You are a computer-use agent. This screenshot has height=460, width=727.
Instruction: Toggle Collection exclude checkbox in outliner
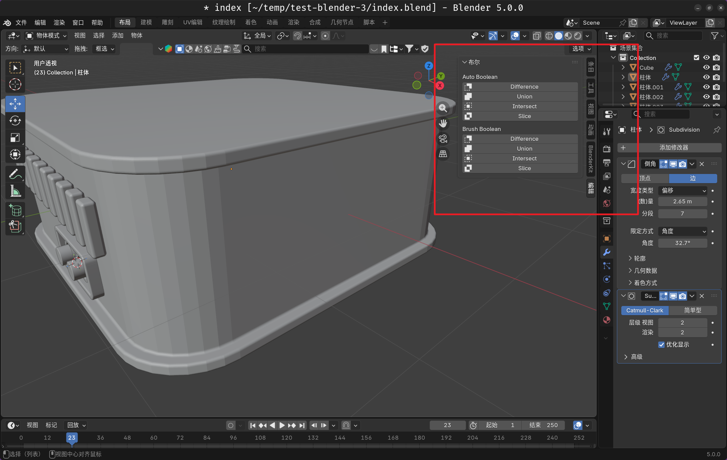coord(697,58)
